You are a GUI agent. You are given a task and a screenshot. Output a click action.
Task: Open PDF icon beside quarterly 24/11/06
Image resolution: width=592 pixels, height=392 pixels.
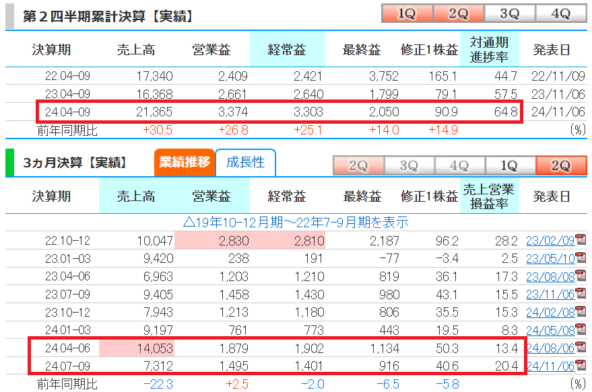pos(581,365)
